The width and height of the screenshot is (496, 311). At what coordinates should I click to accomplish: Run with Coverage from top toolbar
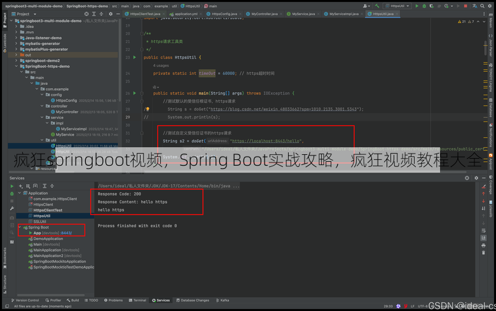432,6
